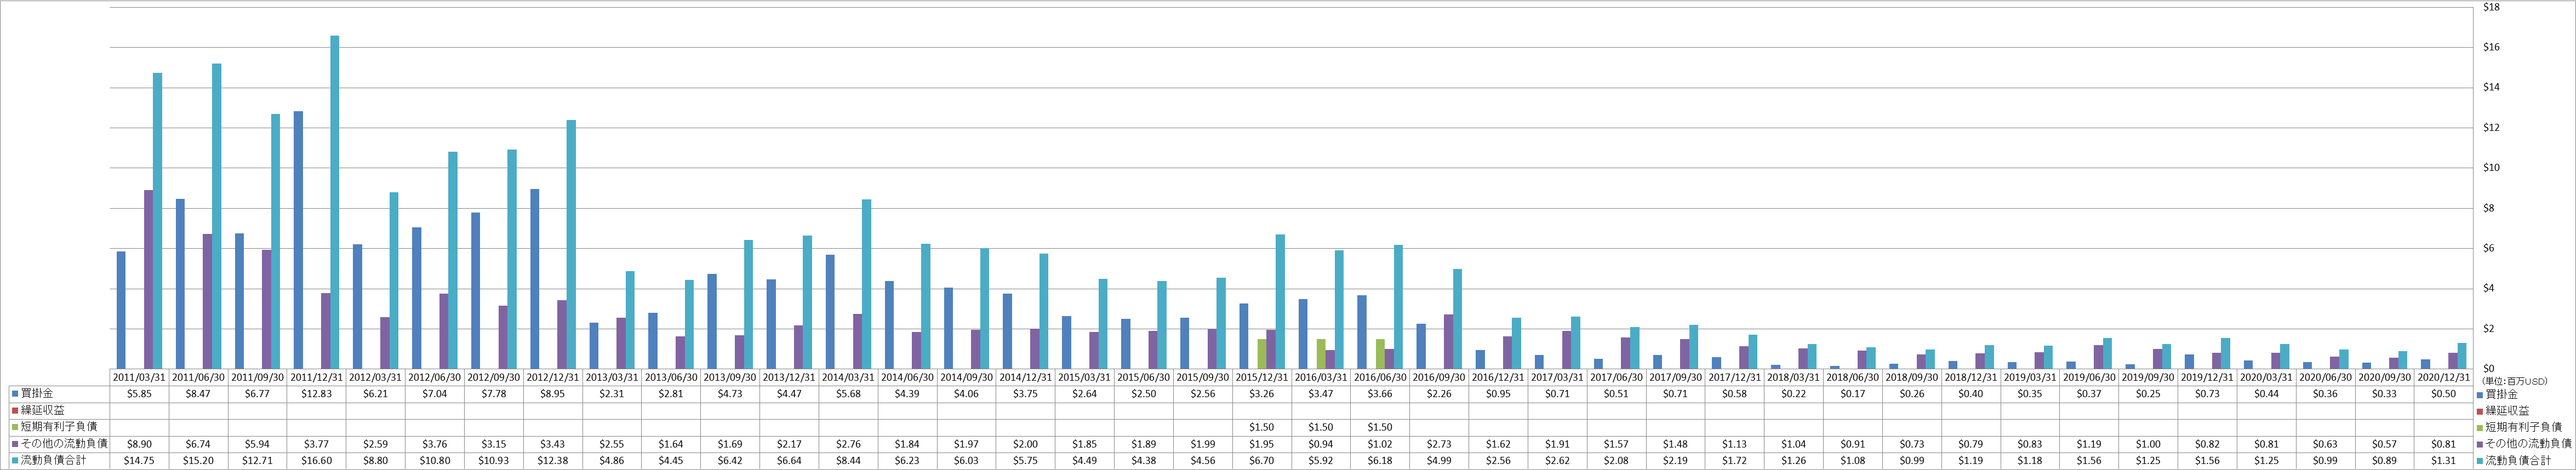This screenshot has width=2576, height=470.
Task: Click the $1.31 total cell under 2020/12/31
Action: click(x=2443, y=460)
